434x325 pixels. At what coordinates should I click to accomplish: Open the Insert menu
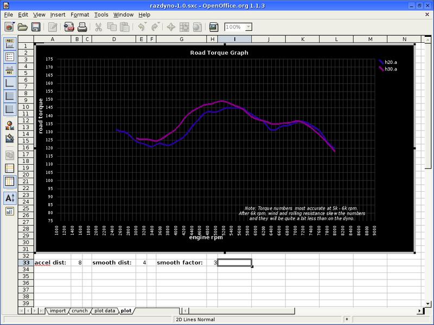pos(58,15)
